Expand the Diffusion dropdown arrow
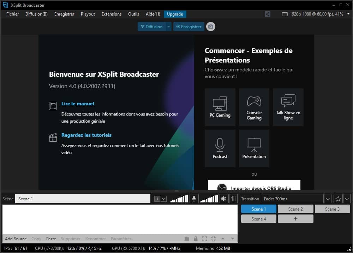 click(169, 27)
